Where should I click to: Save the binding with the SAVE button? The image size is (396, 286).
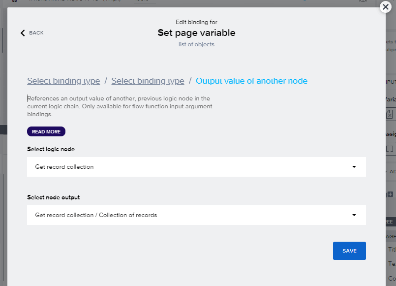click(x=349, y=251)
